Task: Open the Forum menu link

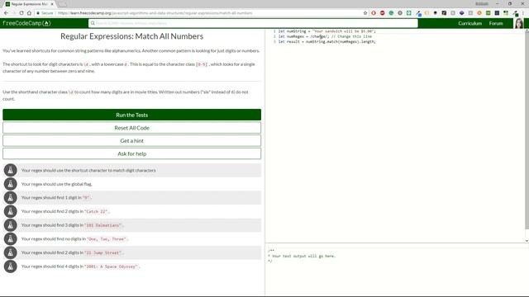Action: (496, 23)
